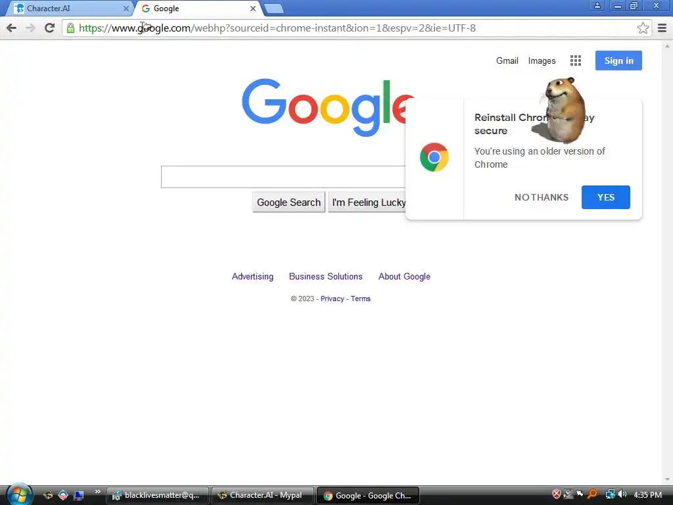Open the Privacy link
The image size is (673, 505).
click(332, 299)
